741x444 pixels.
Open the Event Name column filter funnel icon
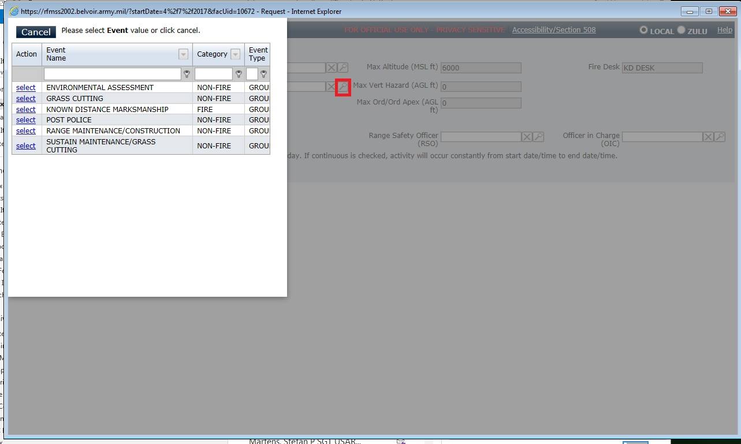pyautogui.click(x=187, y=74)
